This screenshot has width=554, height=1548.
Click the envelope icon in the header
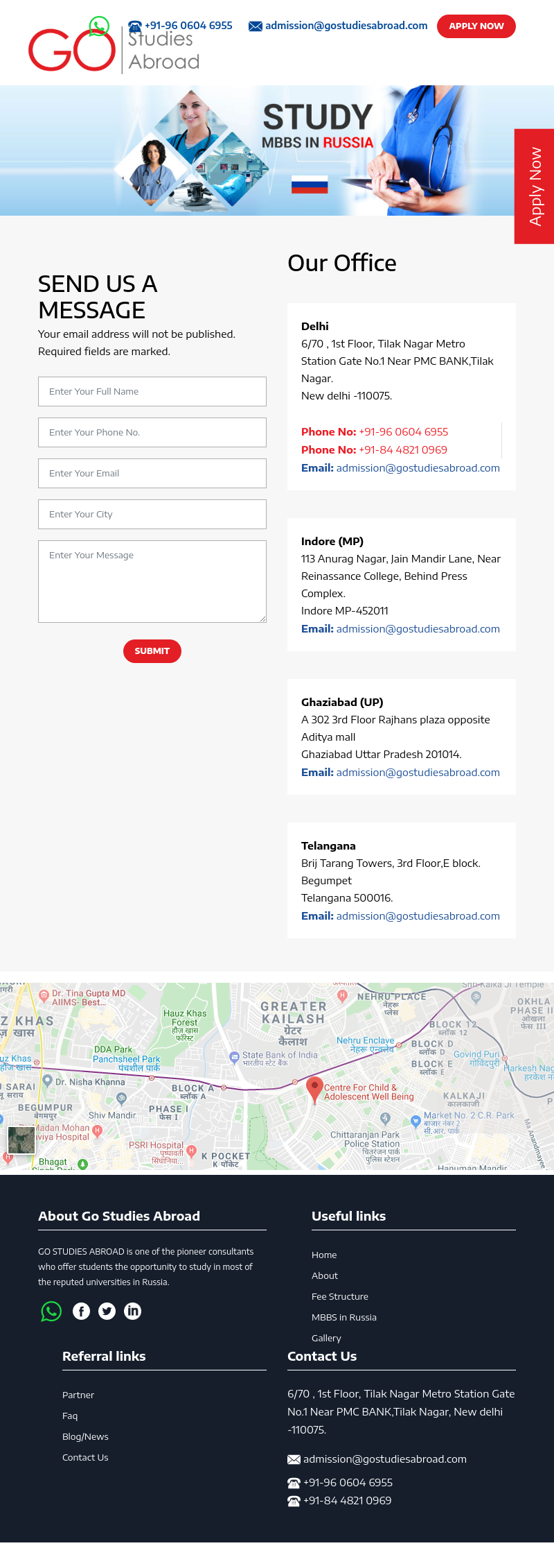click(256, 26)
